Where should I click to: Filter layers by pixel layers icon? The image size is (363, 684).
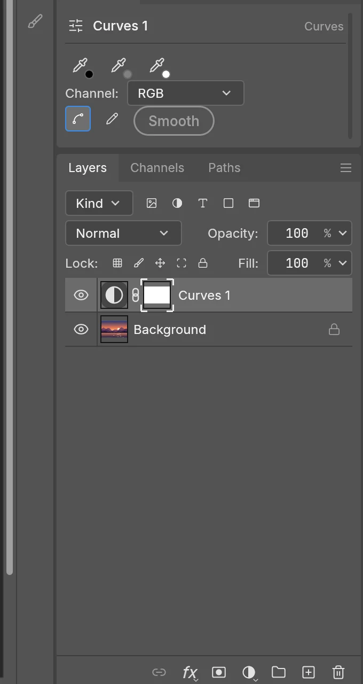[x=152, y=203]
